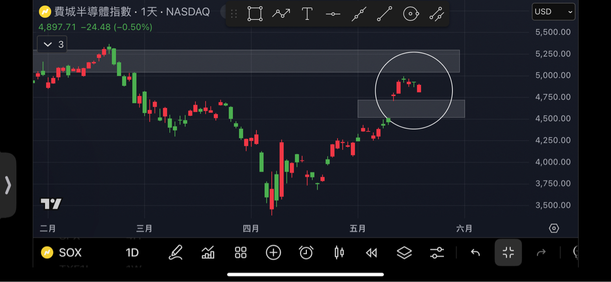Select the horizontal line tool
This screenshot has height=282, width=611.
[333, 14]
